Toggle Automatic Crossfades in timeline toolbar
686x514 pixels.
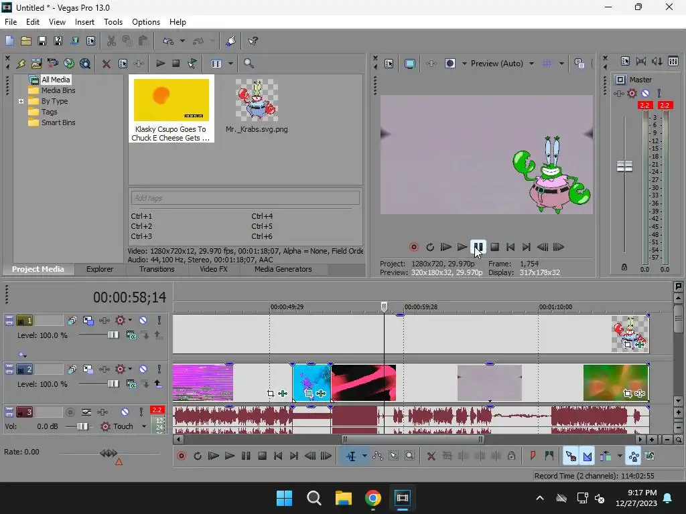[x=587, y=456]
